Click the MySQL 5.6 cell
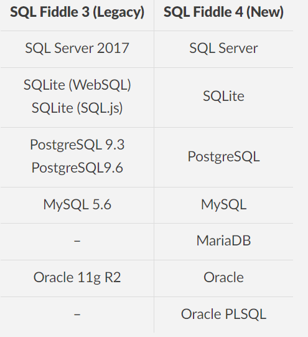Viewport: 308px width, 337px height. pos(77,204)
